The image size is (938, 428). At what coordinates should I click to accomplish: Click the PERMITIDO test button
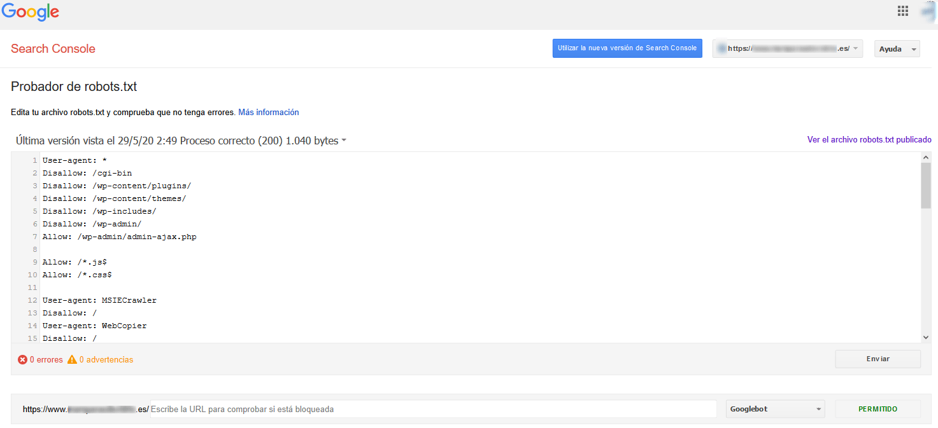click(x=878, y=410)
